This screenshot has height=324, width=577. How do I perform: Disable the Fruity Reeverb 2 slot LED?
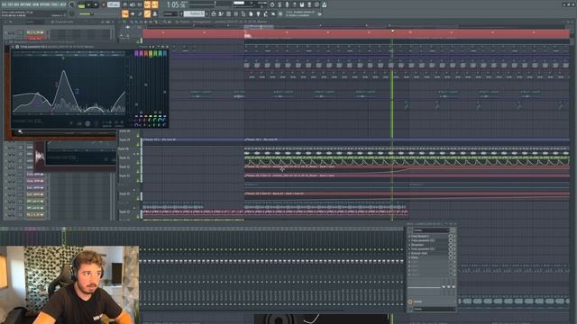[454, 236]
